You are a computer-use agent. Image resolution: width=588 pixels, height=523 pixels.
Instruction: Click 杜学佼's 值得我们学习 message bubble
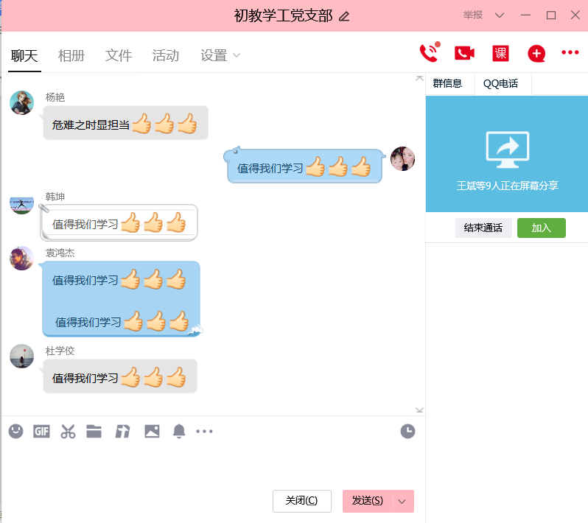120,376
